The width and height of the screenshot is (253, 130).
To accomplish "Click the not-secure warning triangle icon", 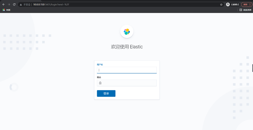I will [x=21, y=5].
